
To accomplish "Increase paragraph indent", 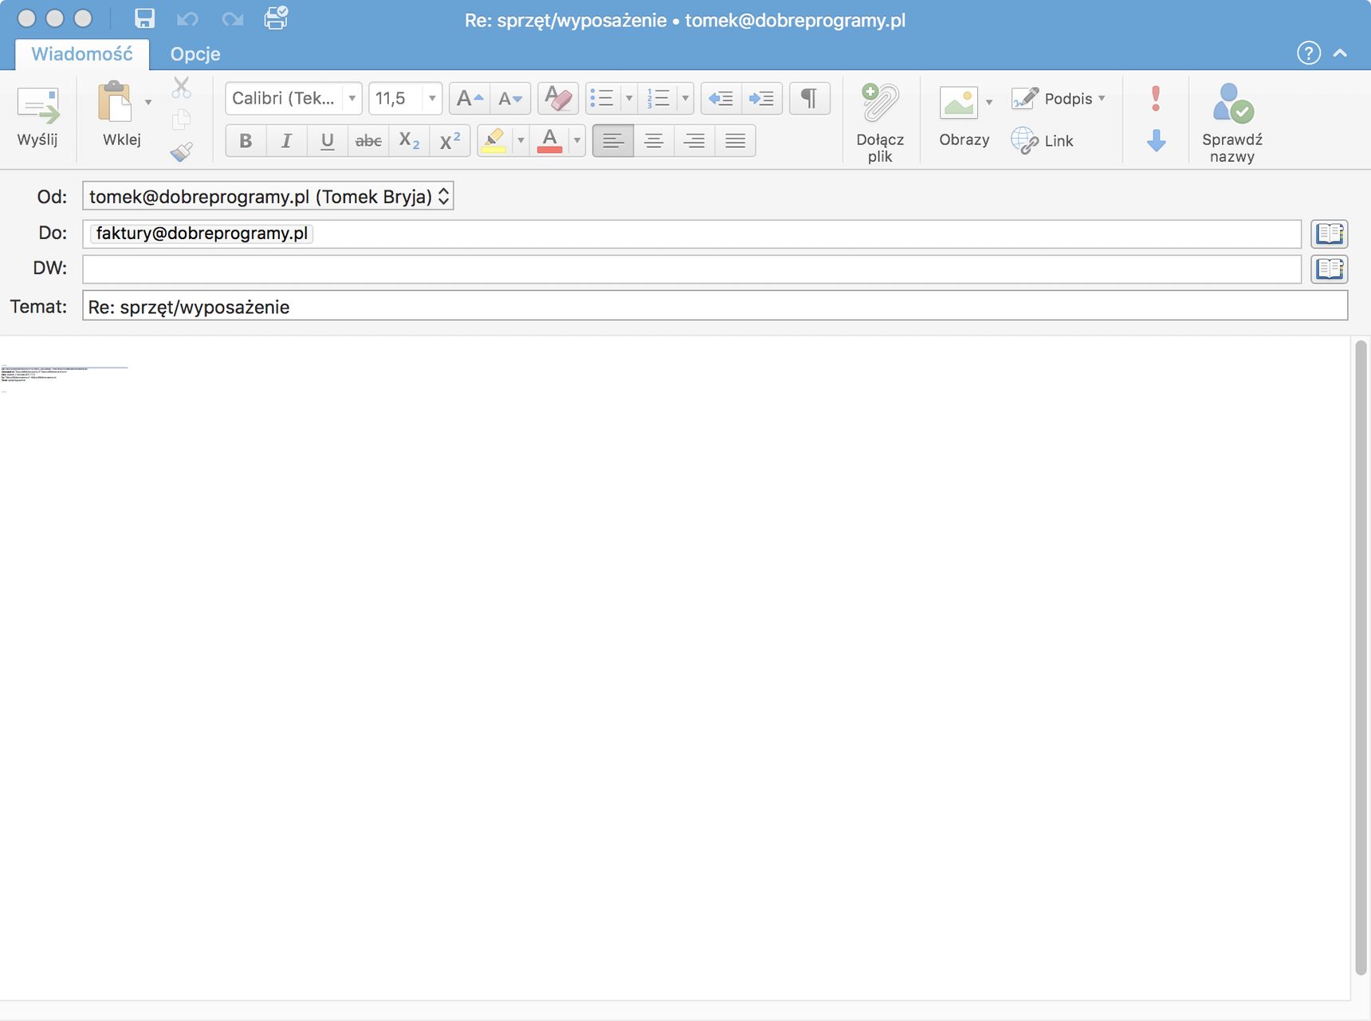I will click(x=762, y=99).
